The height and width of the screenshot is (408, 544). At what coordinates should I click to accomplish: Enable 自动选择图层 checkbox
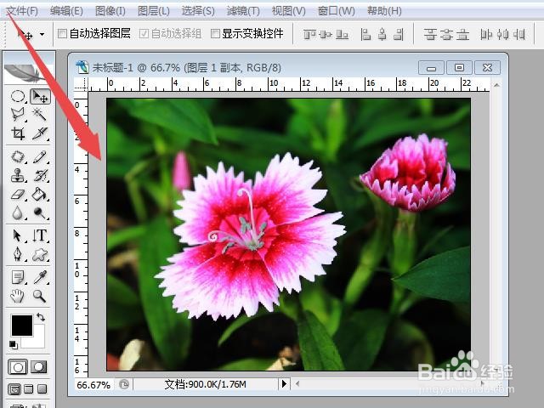[x=62, y=34]
